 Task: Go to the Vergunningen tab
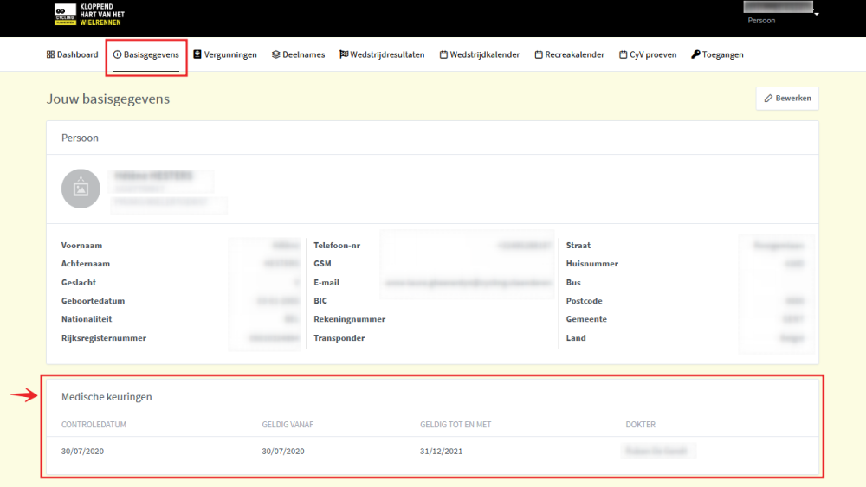point(225,54)
